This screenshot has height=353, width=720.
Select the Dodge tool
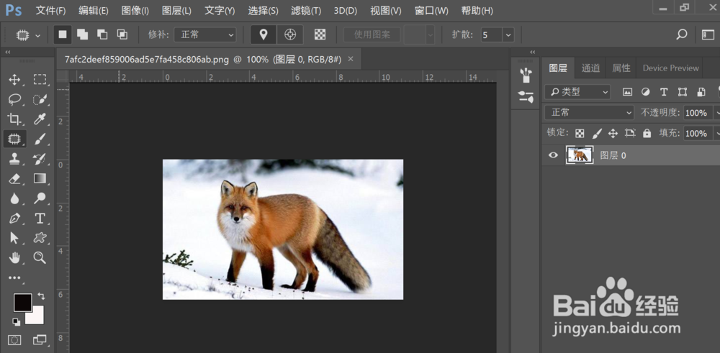[x=40, y=198]
